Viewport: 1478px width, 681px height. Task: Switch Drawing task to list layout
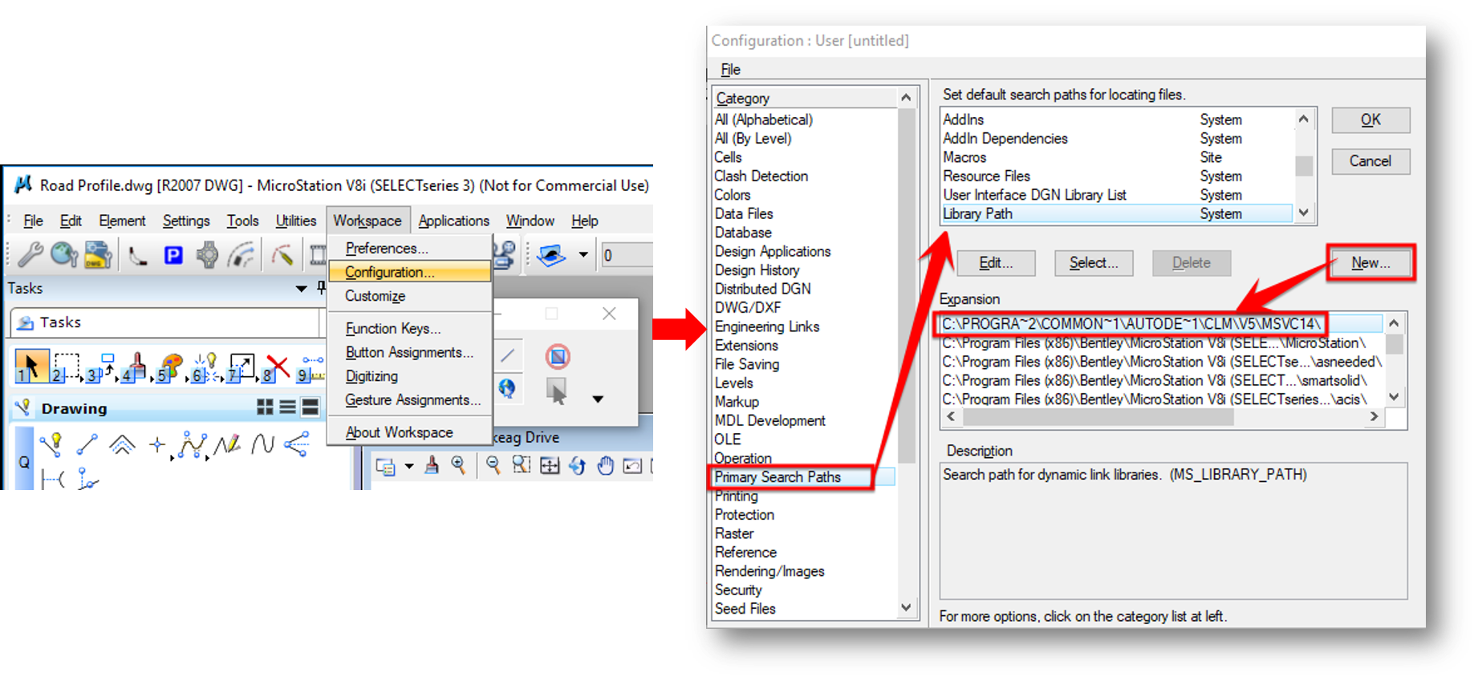click(287, 407)
